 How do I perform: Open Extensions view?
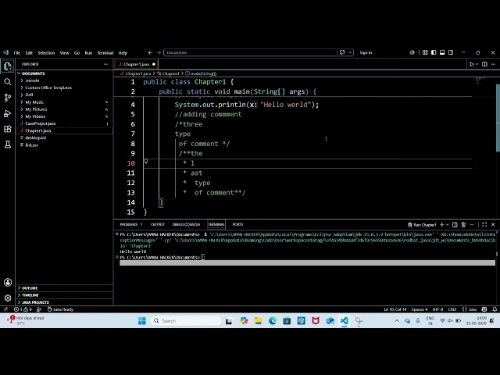pyautogui.click(x=8, y=129)
